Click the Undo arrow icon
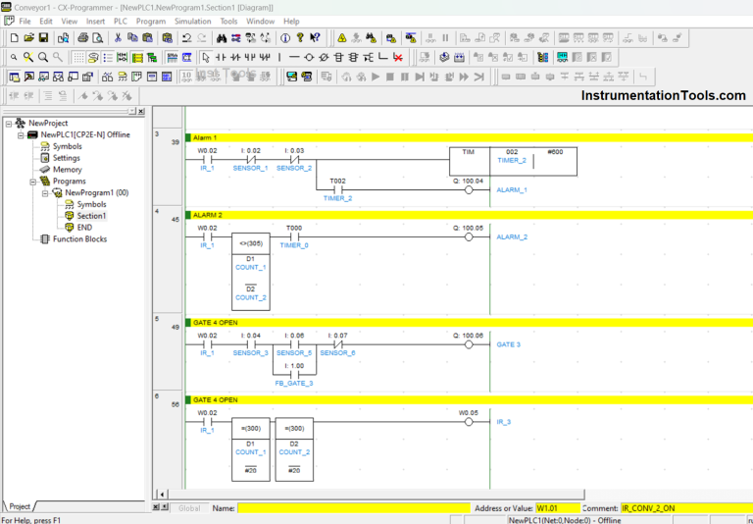The height and width of the screenshot is (524, 753). pos(186,38)
